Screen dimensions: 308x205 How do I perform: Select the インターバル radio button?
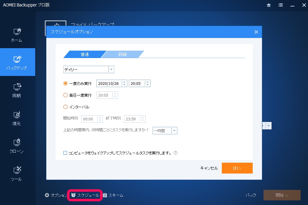[65, 107]
